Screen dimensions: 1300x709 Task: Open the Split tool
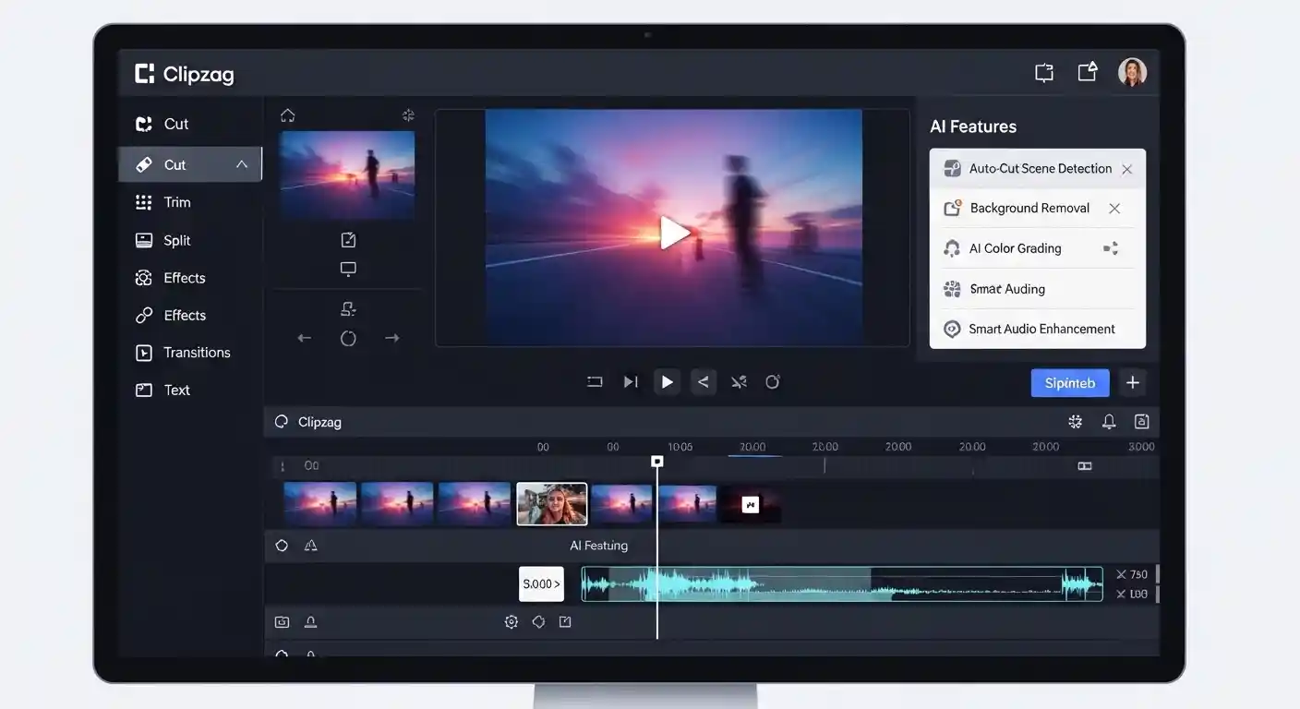click(176, 239)
